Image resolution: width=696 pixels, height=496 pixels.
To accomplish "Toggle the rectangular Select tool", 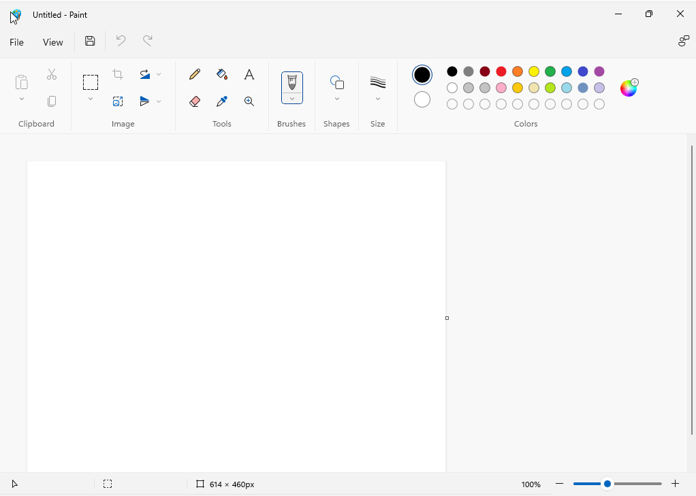I will pyautogui.click(x=90, y=81).
